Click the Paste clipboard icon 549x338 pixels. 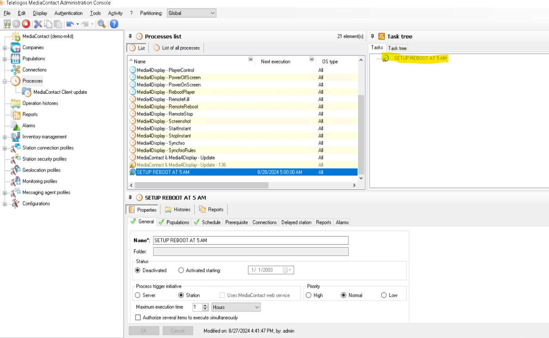(58, 24)
